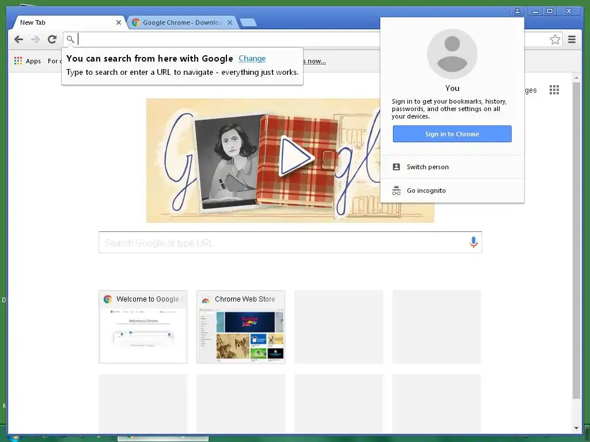Open the Google apps grid icon
The width and height of the screenshot is (590, 442).
(554, 90)
